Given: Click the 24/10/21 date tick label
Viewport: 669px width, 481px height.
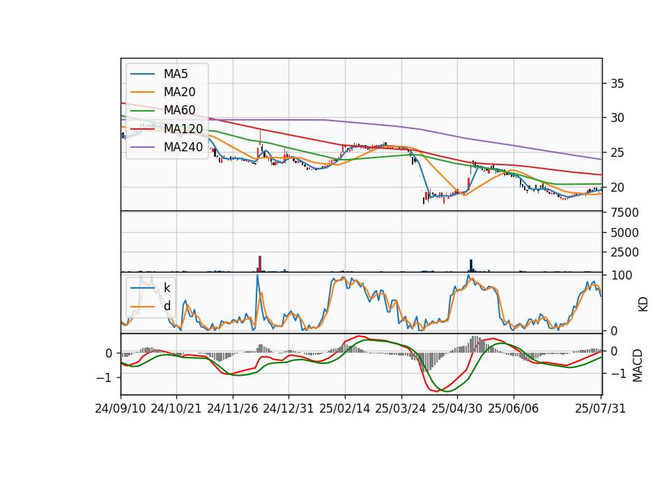Looking at the screenshot, I should click(x=176, y=409).
